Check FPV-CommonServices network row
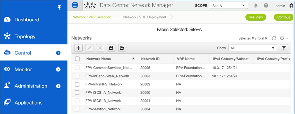The height and width of the screenshot is (114, 295). pyautogui.click(x=77, y=68)
